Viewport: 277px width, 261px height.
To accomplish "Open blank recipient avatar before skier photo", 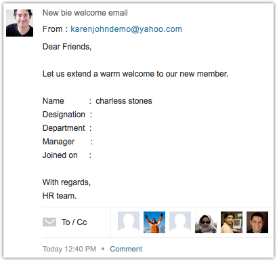I will click(129, 222).
